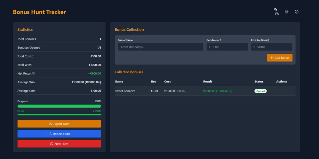This screenshot has width=319, height=159.
Task: Click the €0.01 bet cell
Action: click(x=155, y=91)
